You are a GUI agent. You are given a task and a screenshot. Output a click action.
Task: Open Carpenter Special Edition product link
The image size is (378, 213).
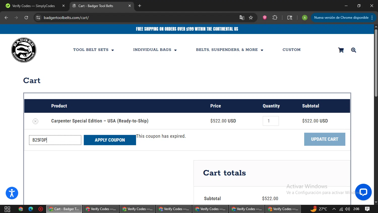click(100, 121)
